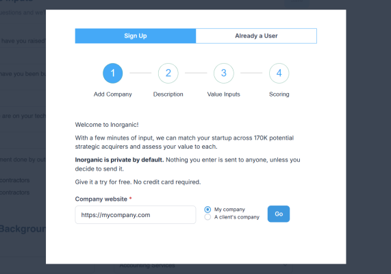
Task: Select the Value Inputs step label
Action: [224, 95]
